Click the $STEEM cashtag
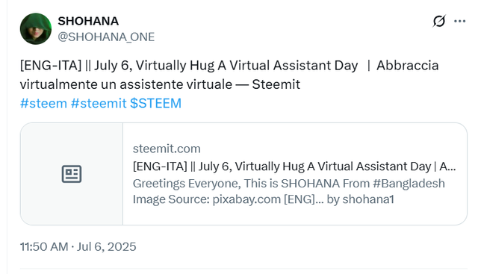The image size is (478, 274). pos(155,103)
